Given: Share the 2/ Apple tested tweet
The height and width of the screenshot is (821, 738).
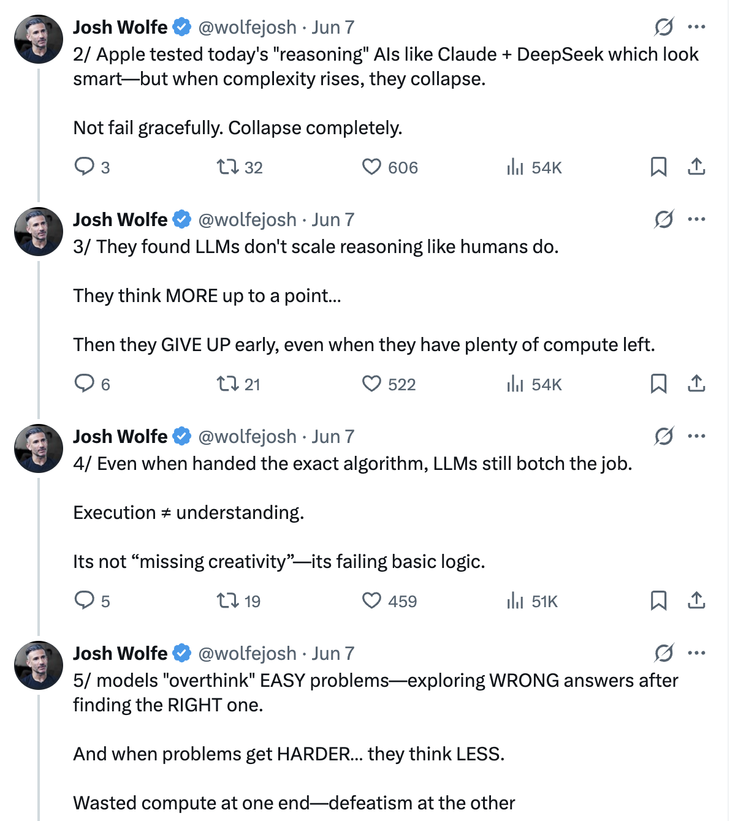Looking at the screenshot, I should point(696,167).
